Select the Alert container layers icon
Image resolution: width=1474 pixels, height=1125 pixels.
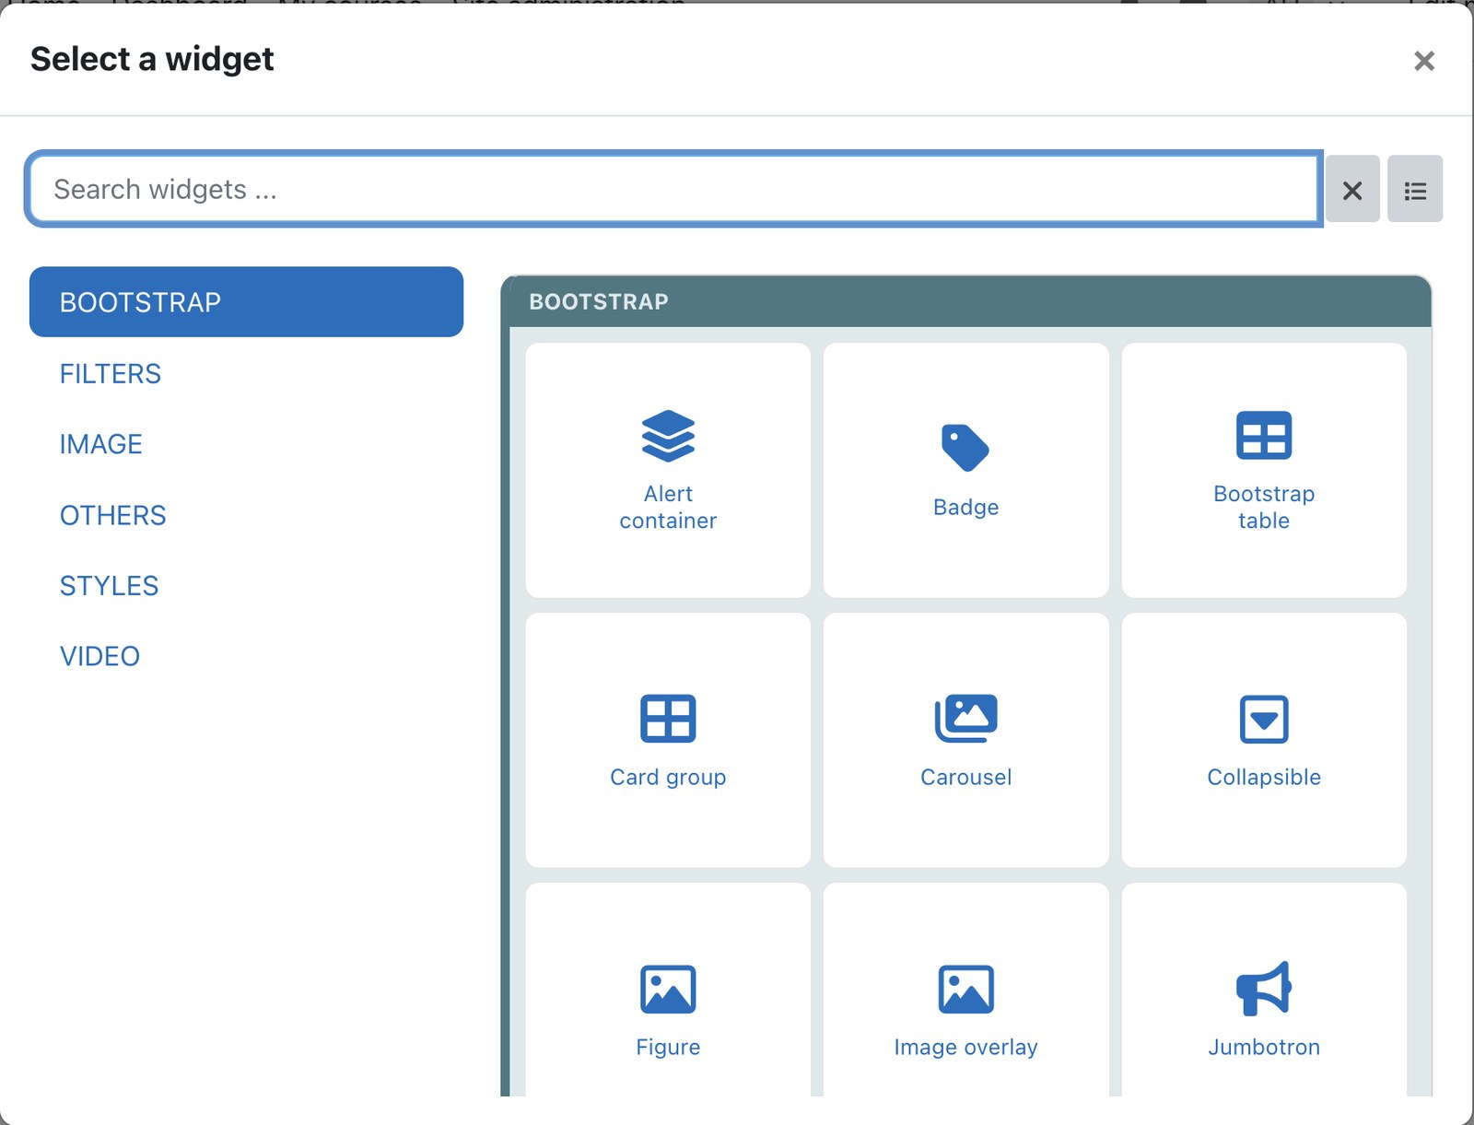coord(668,436)
